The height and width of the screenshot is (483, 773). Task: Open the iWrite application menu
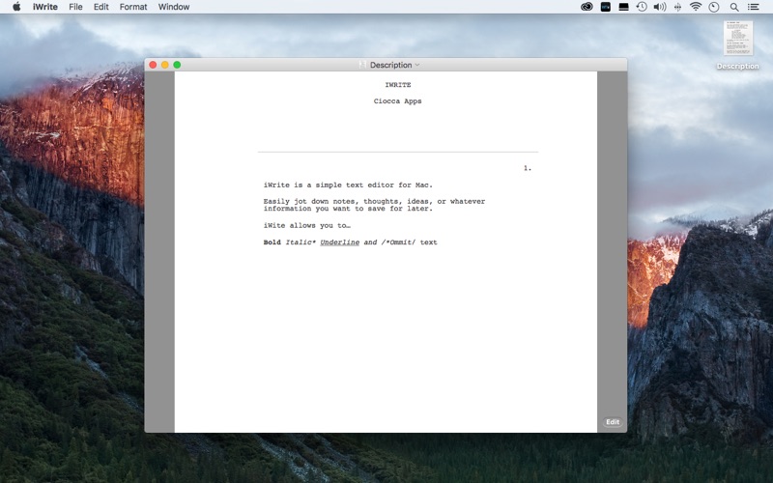[44, 7]
